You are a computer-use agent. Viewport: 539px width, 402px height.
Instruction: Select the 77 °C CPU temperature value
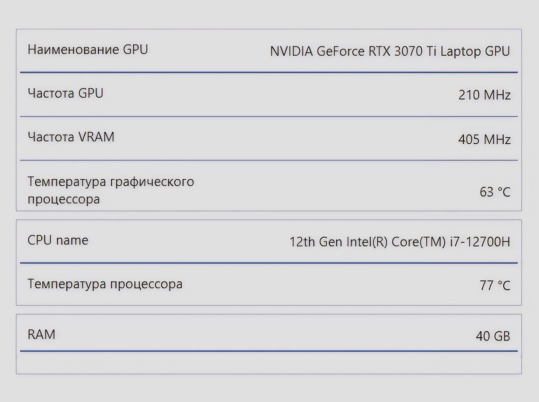495,286
